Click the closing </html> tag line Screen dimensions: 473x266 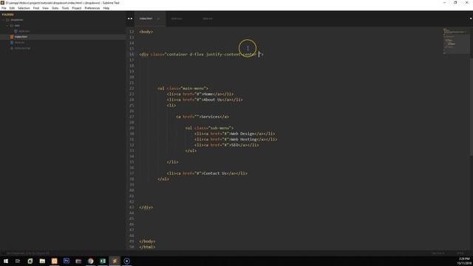147,247
